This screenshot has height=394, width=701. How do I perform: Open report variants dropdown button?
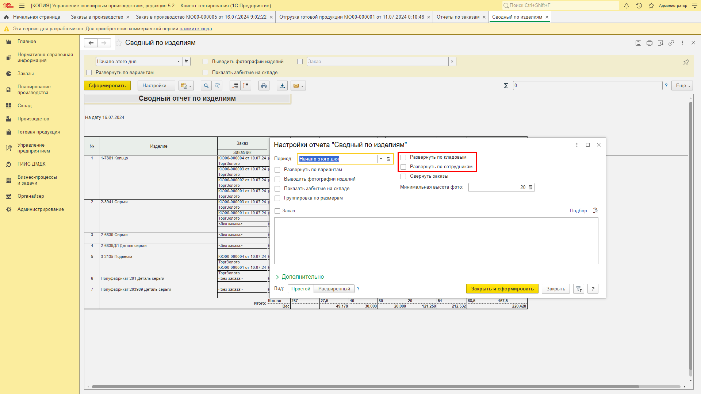pyautogui.click(x=186, y=86)
